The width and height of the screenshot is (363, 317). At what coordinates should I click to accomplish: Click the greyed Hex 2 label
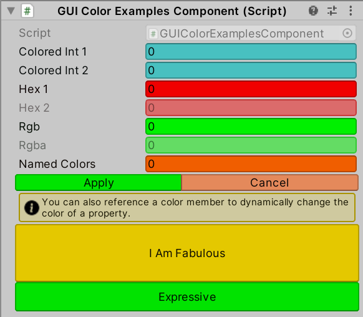pyautogui.click(x=34, y=108)
